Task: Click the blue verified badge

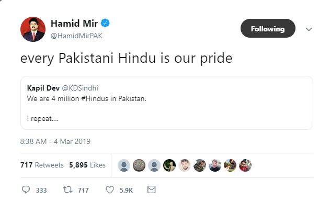Action: [x=105, y=23]
